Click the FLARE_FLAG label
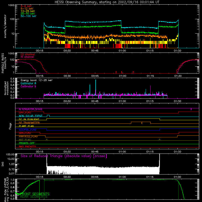This screenshot has width=202, height=202. click(x=26, y=126)
